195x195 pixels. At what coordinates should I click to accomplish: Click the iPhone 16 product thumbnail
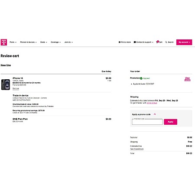coord(6,84)
